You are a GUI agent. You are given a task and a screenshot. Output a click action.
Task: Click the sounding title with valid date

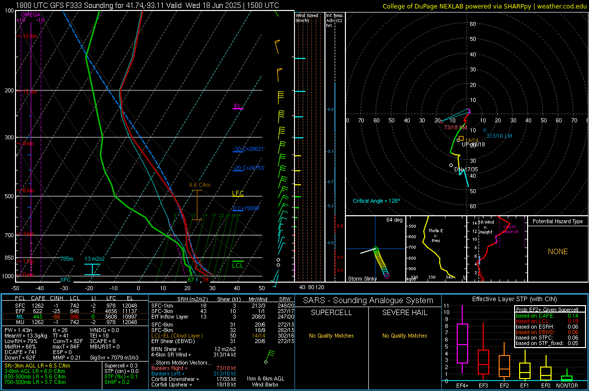tap(147, 5)
